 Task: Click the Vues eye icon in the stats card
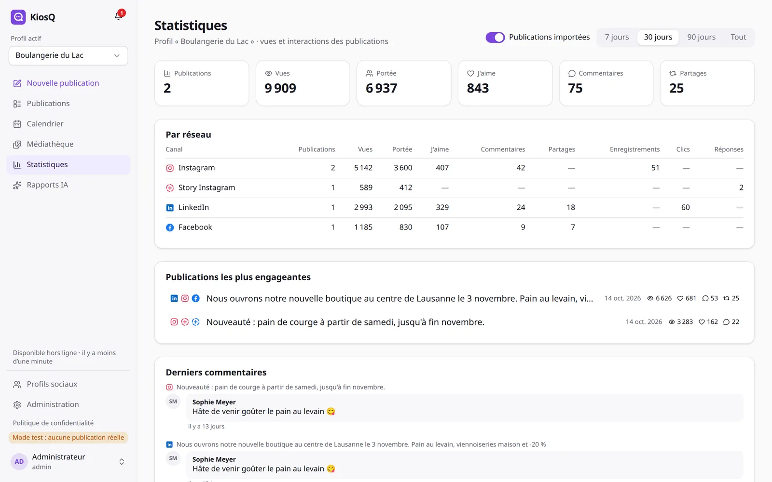click(269, 73)
